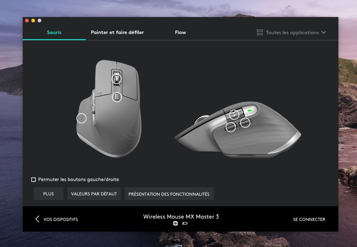
Task: Select the scroll wheel button hotspot
Action: pyautogui.click(x=116, y=79)
